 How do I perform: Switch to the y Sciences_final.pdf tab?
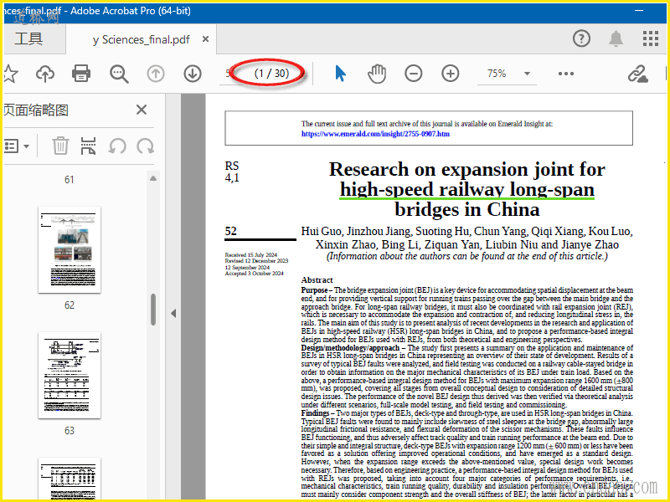(141, 39)
